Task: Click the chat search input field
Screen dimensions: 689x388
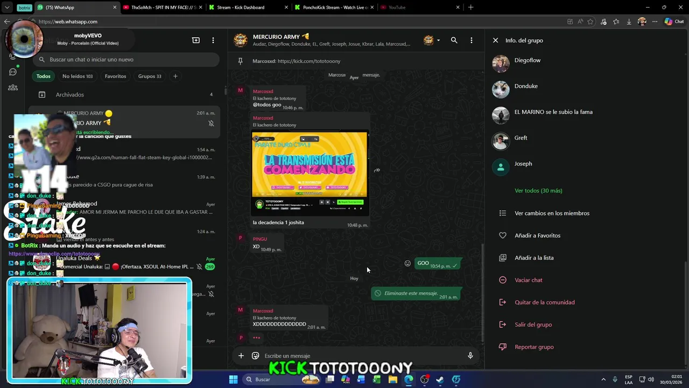Action: click(x=126, y=59)
